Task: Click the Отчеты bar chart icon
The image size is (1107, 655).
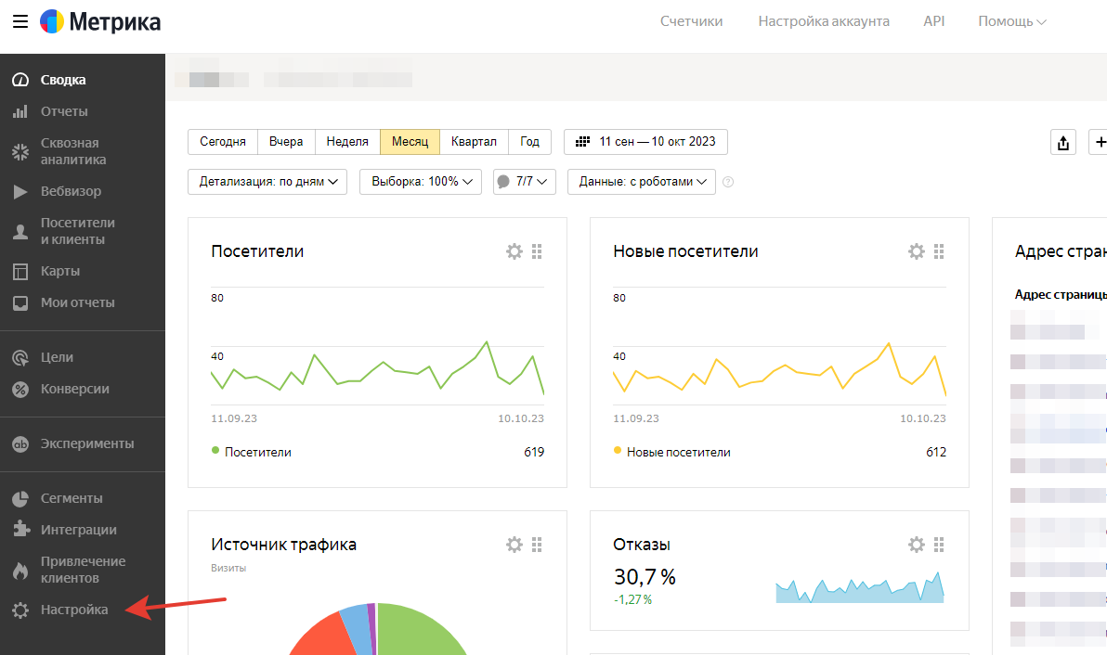Action: click(20, 111)
